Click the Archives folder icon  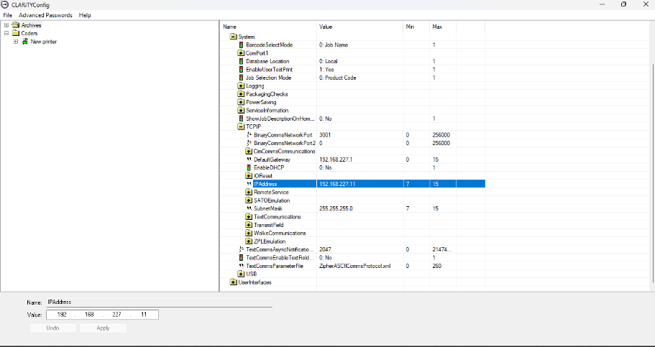click(x=15, y=25)
